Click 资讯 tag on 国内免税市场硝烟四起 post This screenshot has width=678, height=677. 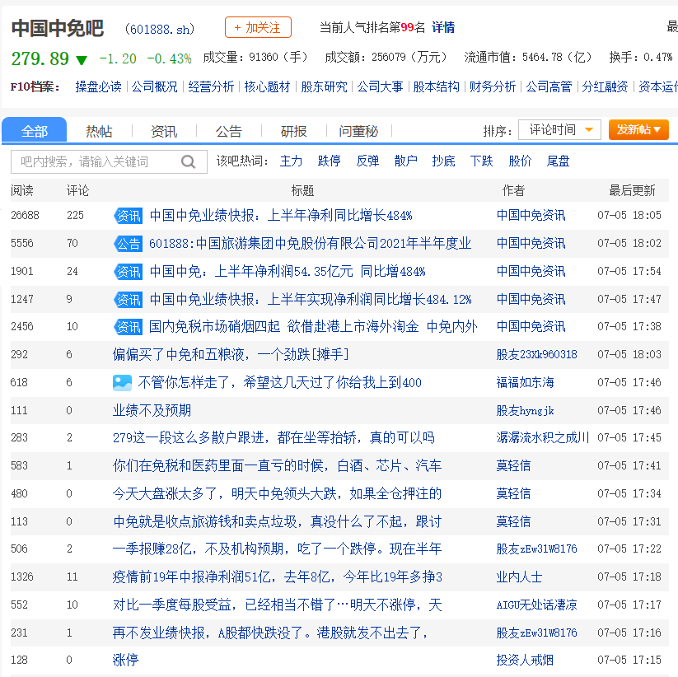point(128,327)
